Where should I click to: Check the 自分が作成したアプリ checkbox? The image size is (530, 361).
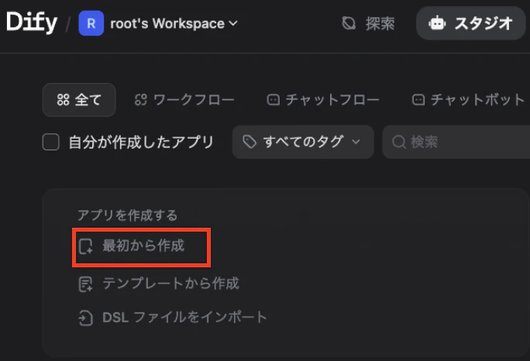pos(51,142)
